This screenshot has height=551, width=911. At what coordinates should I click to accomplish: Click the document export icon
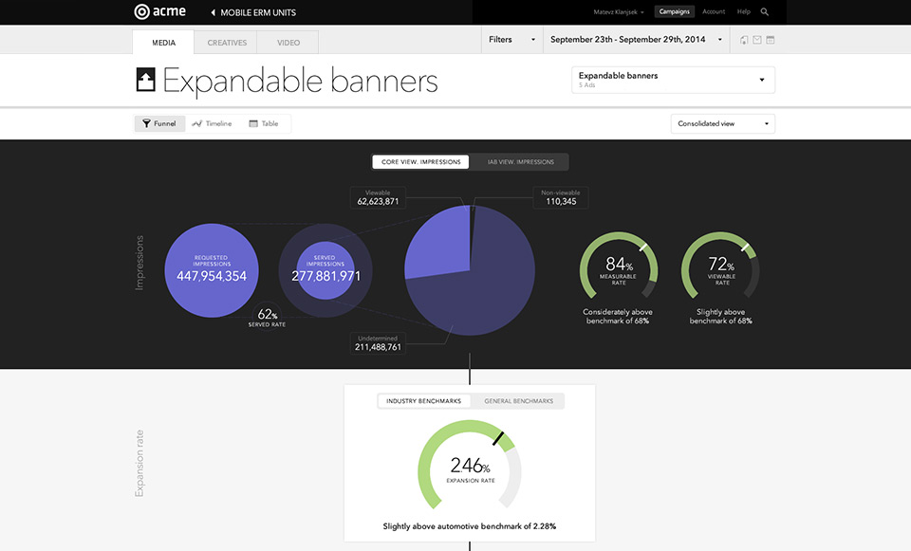coord(744,40)
